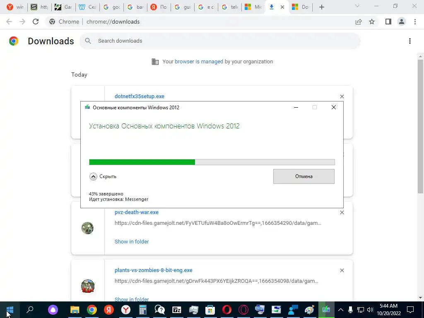The image size is (424, 318).
Task: Switch to the 'Do' Microsoft tab
Action: pyautogui.click(x=300, y=7)
